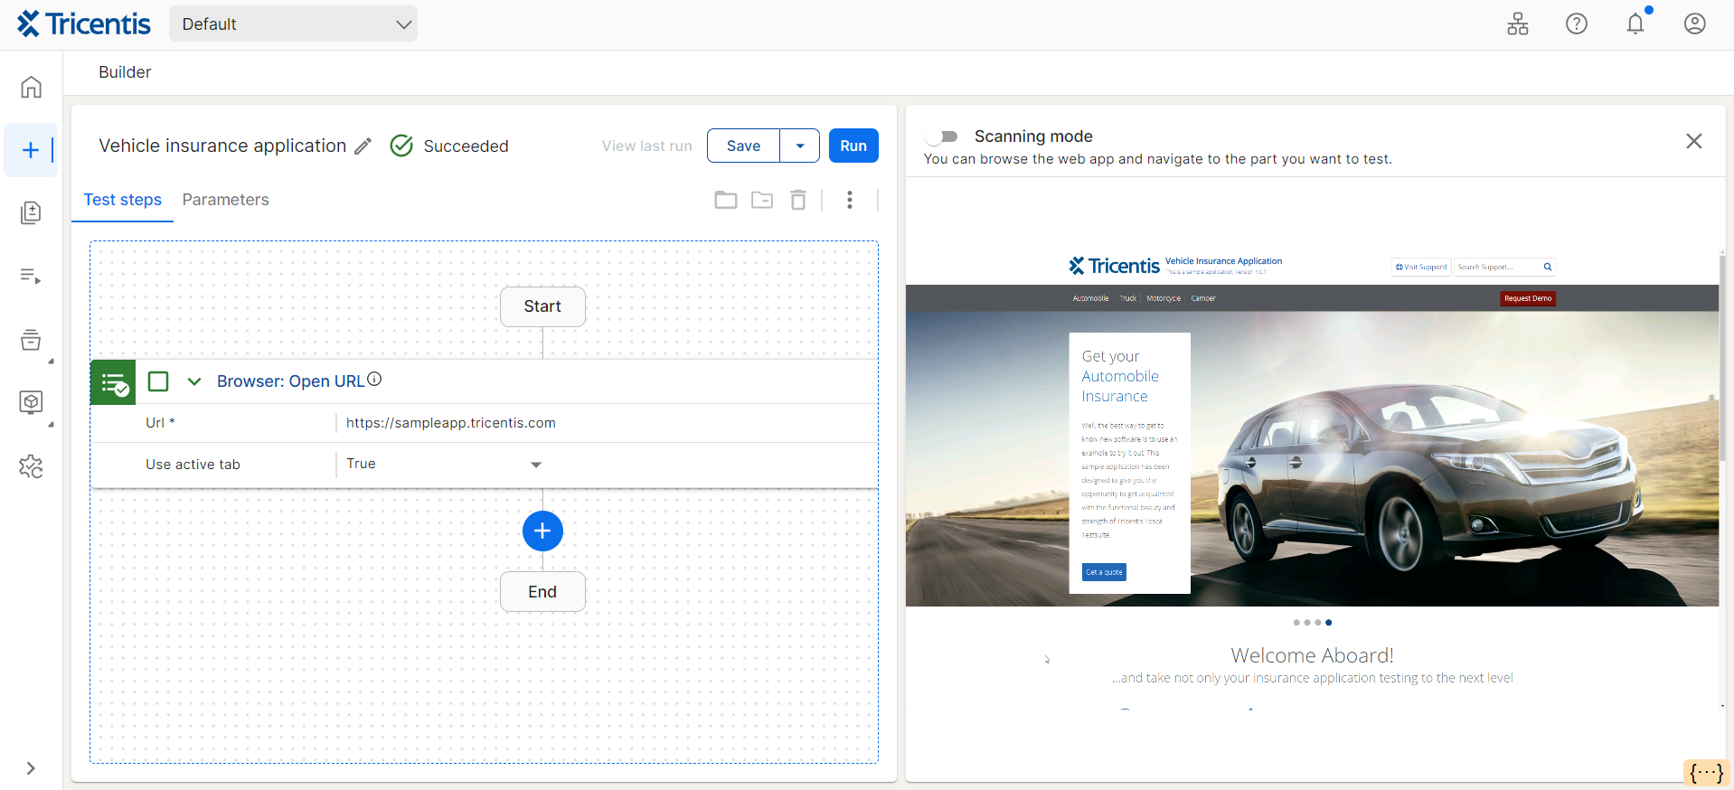Open the help question mark icon

1576,24
